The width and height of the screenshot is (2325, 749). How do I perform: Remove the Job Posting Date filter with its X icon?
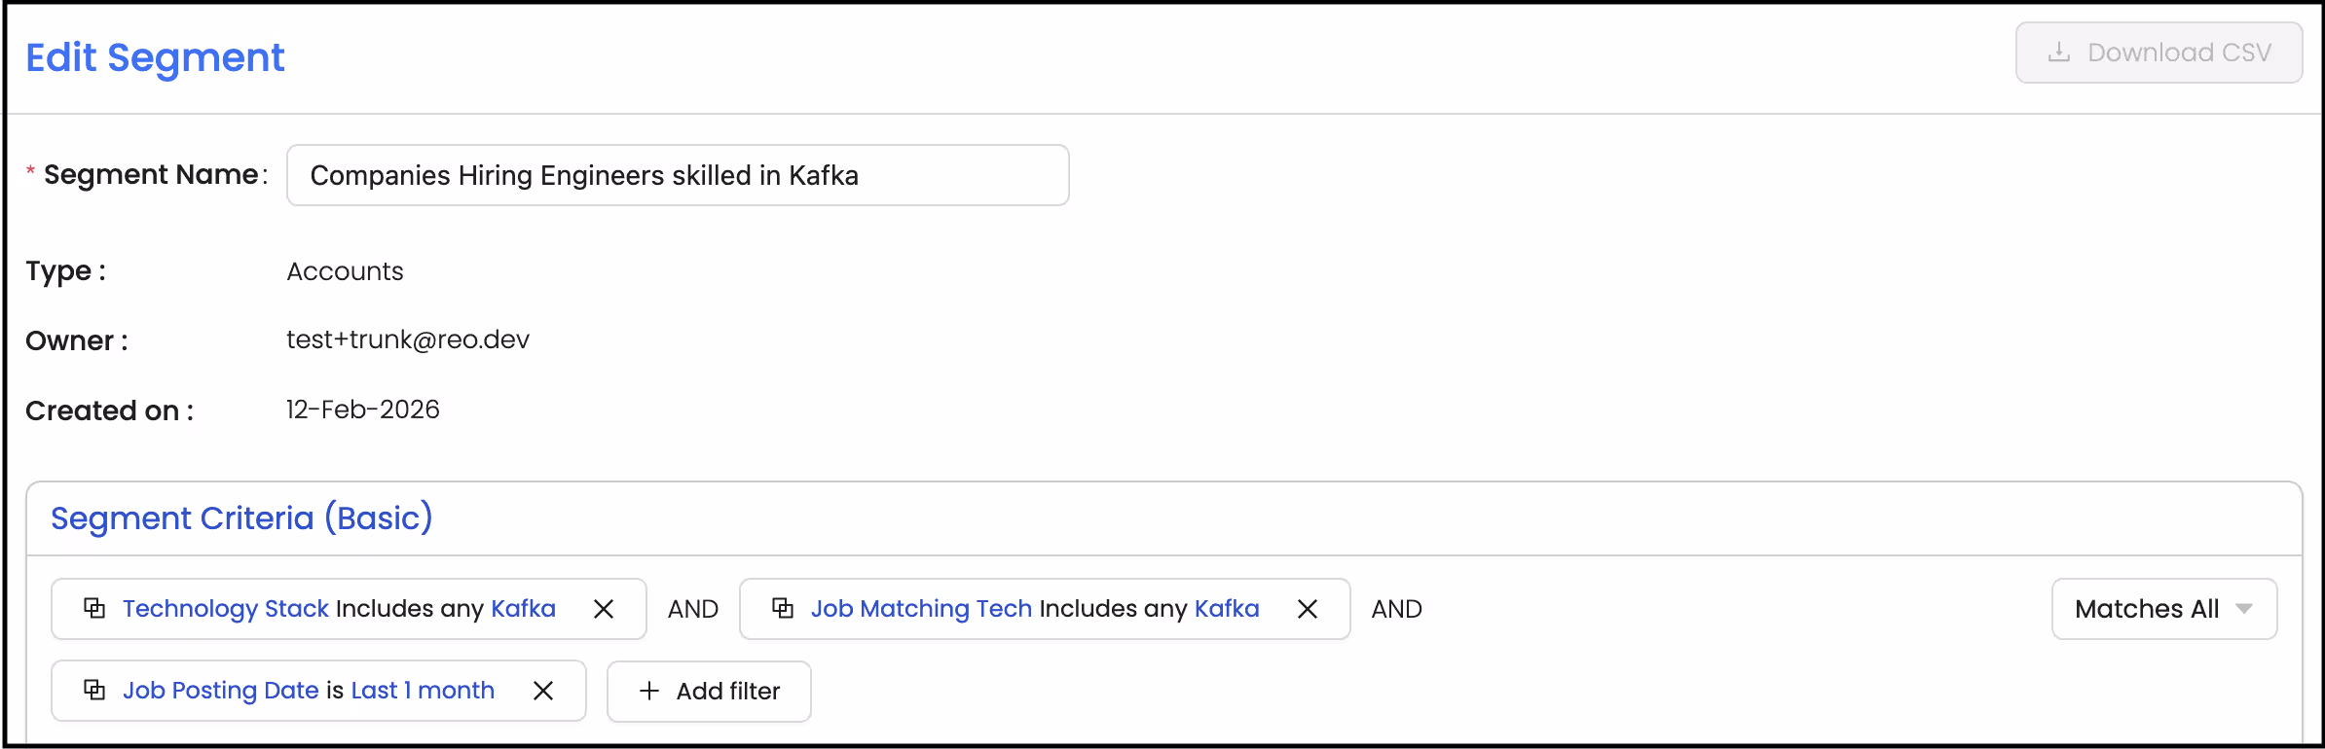pos(543,690)
